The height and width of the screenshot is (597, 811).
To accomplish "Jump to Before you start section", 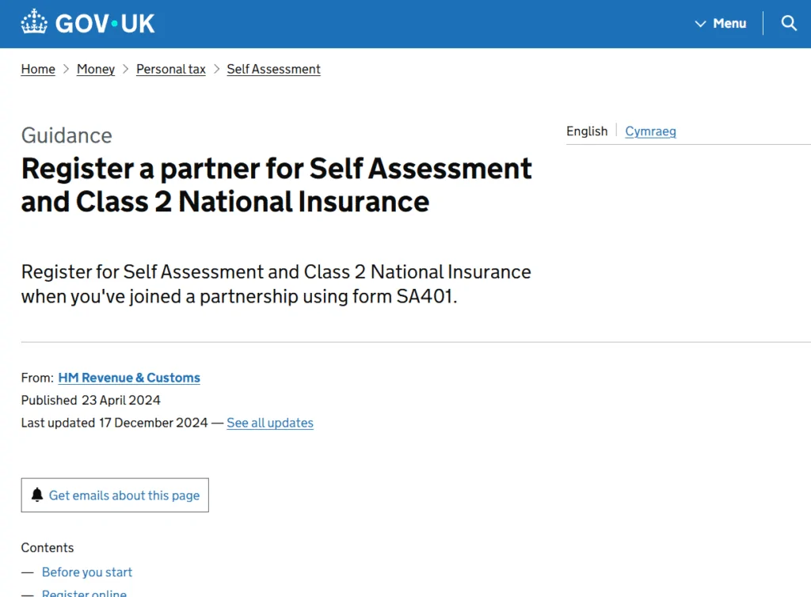I will click(x=87, y=572).
